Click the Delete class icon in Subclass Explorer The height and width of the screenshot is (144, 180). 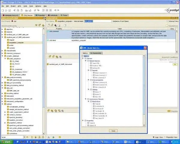(43, 25)
